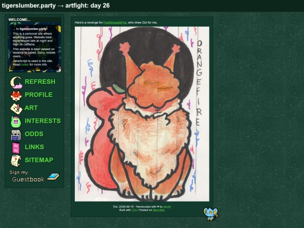The height and width of the screenshot is (228, 304).
Task: Open the '11ty' link in footer
Action: tap(134, 210)
